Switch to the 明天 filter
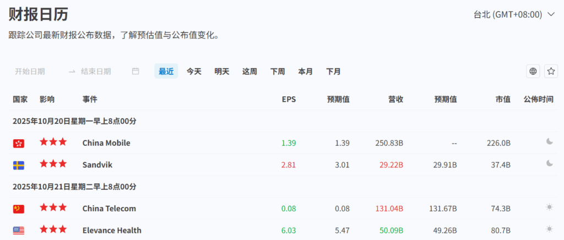The width and height of the screenshot is (564, 240). (x=222, y=71)
